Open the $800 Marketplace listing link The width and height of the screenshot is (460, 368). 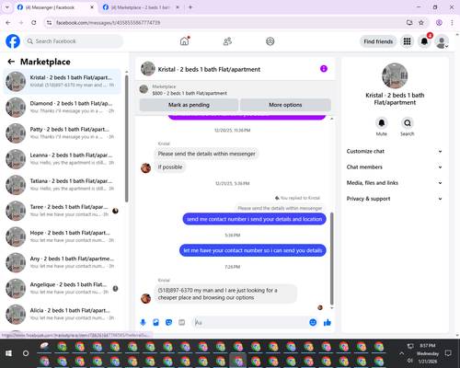point(190,93)
